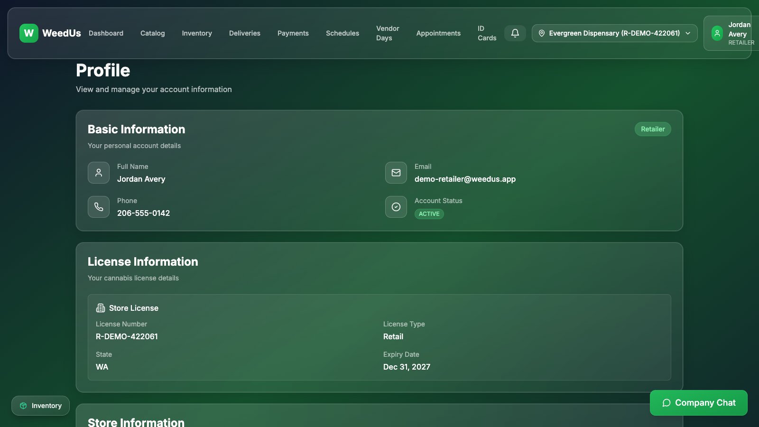The height and width of the screenshot is (427, 759).
Task: Click the floating Inventory button at bottom left
Action: coord(40,406)
